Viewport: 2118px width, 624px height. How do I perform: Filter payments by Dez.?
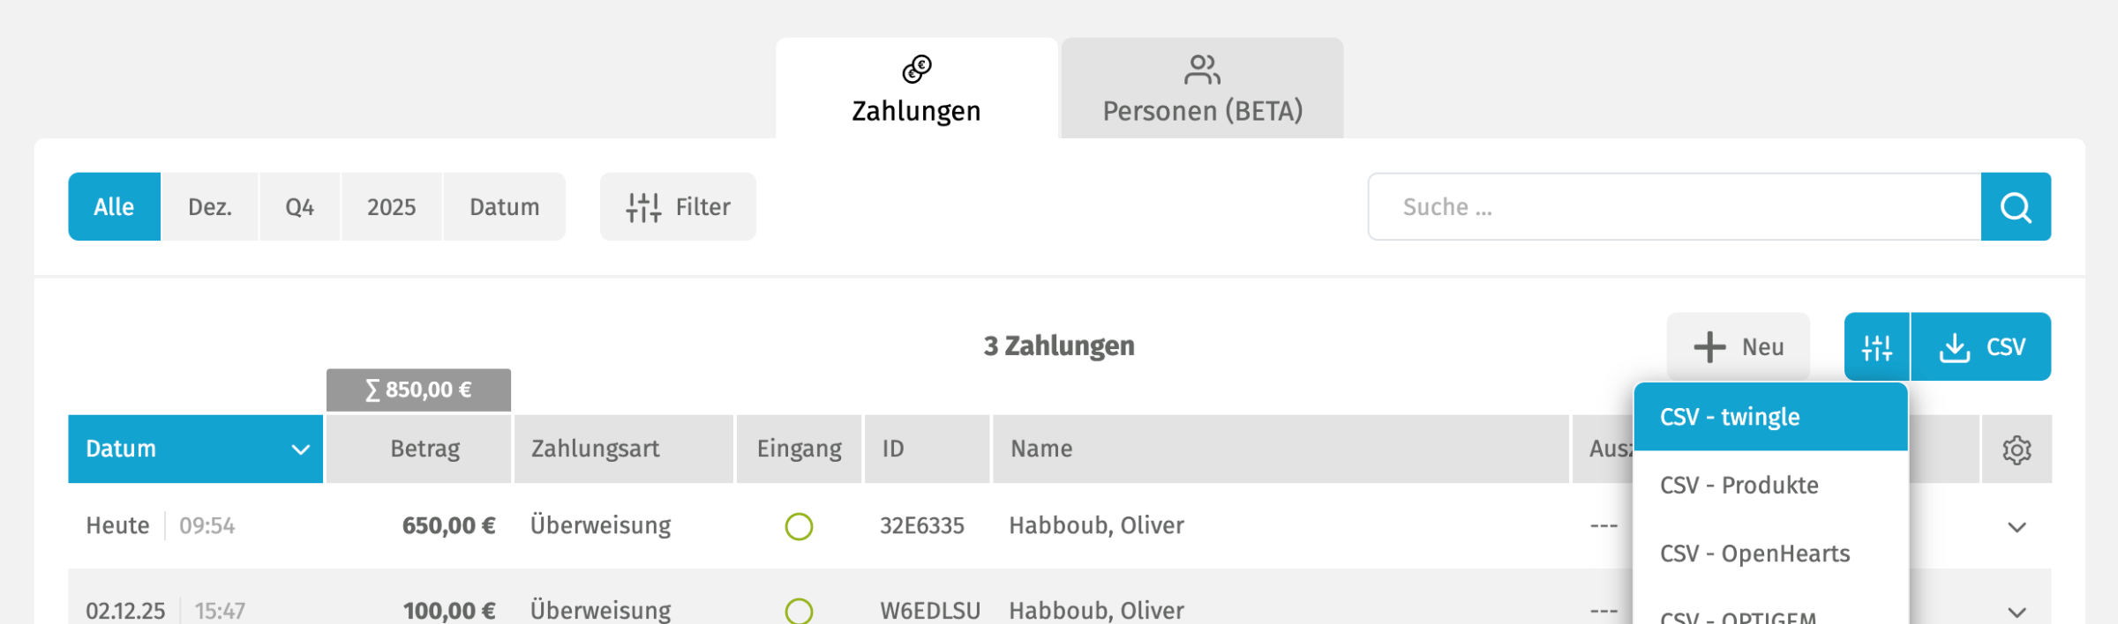[210, 207]
